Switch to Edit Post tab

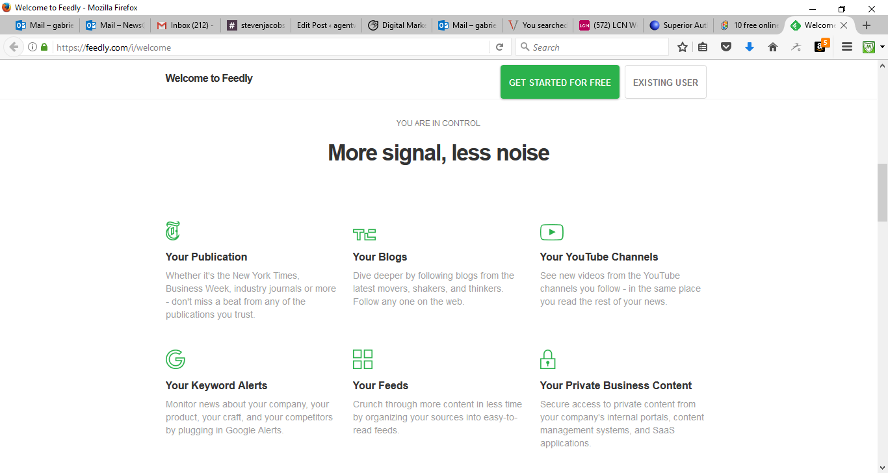point(326,25)
